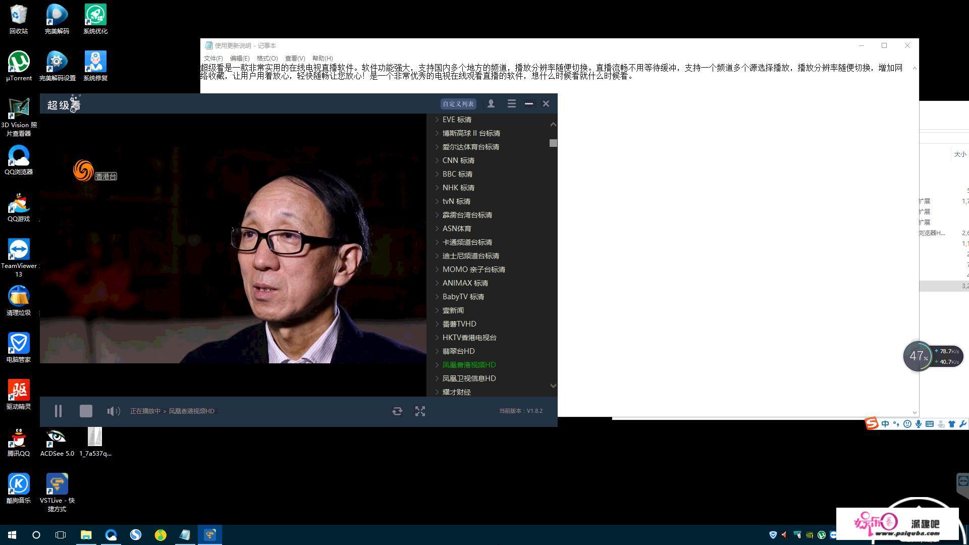Open the user account icon in 超级看

tap(491, 103)
